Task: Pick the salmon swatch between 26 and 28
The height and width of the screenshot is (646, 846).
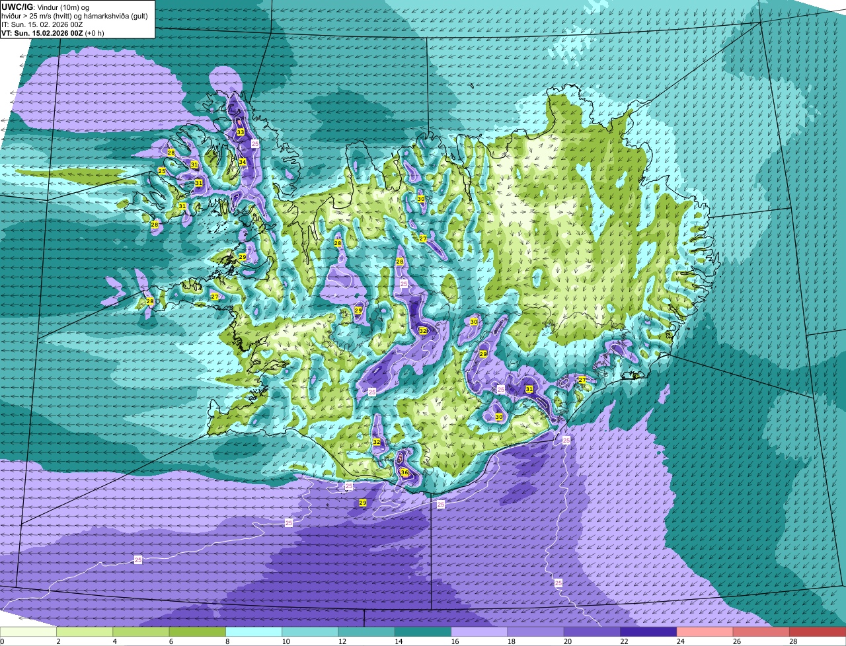Action: pyautogui.click(x=761, y=631)
